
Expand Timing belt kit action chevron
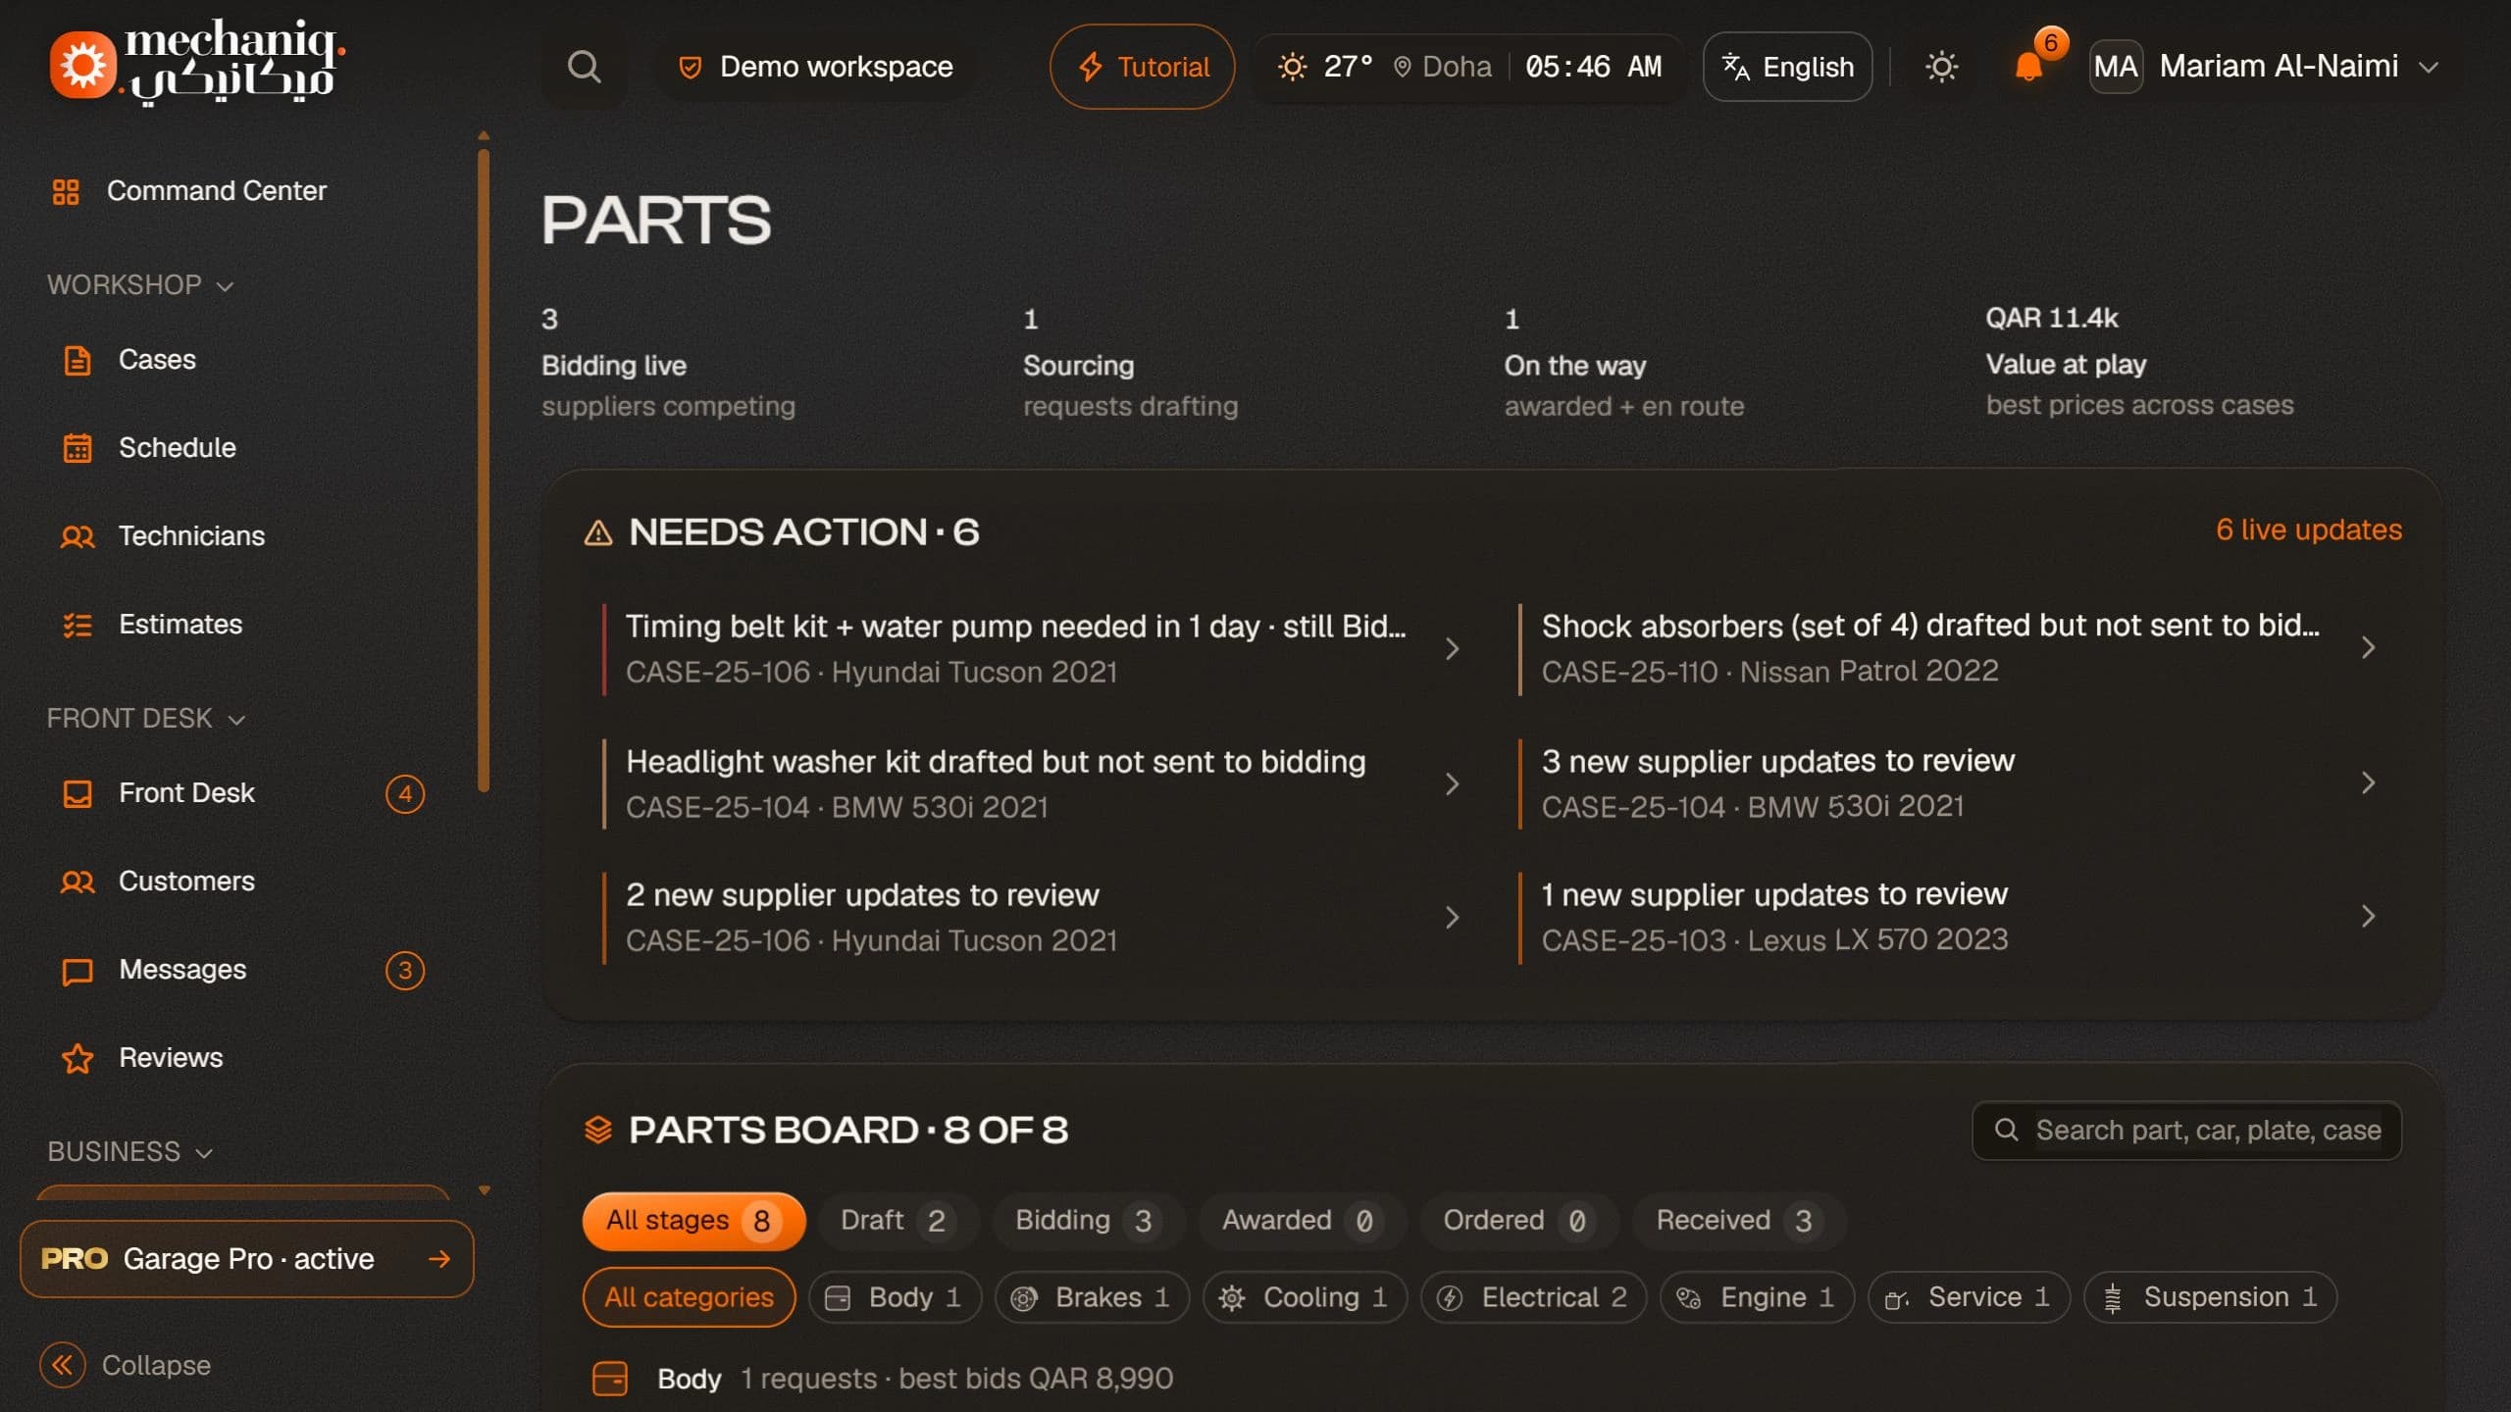point(1453,649)
